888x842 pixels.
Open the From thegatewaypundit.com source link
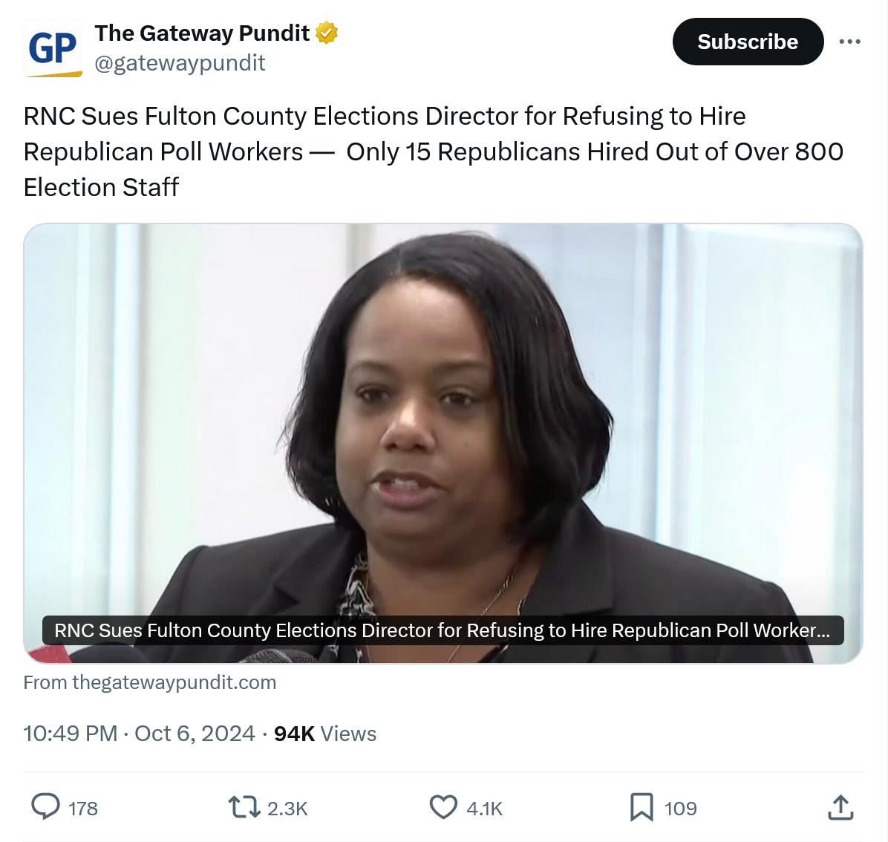[149, 682]
